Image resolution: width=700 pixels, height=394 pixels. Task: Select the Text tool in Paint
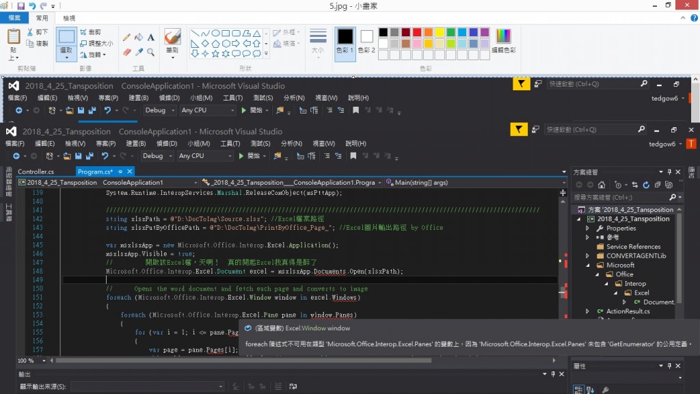pyautogui.click(x=151, y=38)
